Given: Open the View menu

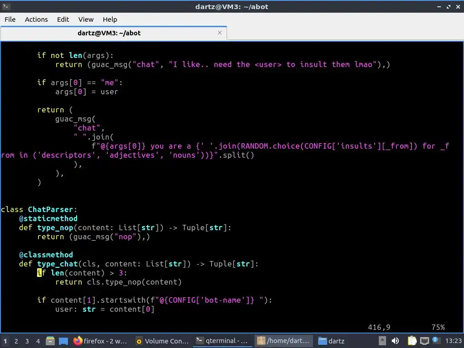Looking at the screenshot, I should point(86,19).
